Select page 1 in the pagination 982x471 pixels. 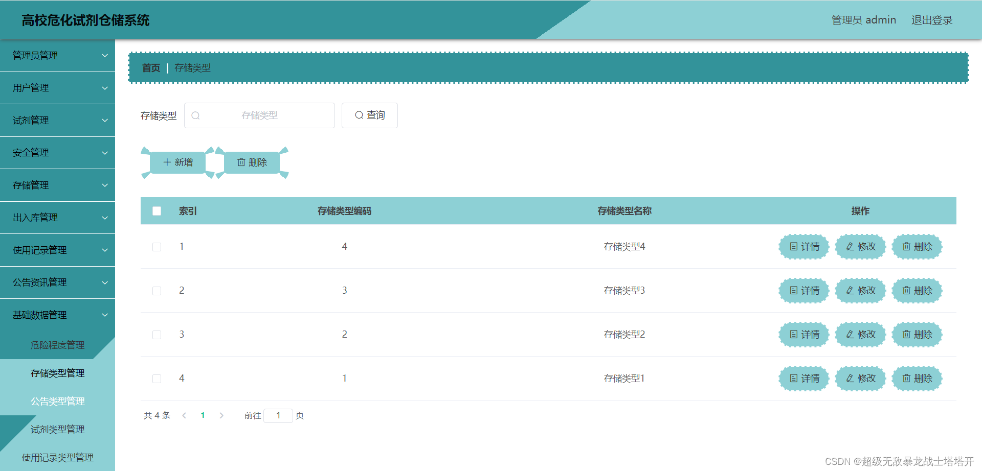click(203, 415)
